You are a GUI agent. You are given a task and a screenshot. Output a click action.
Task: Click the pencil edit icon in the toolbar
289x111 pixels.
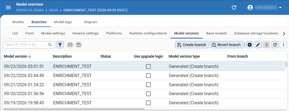tap(258, 45)
